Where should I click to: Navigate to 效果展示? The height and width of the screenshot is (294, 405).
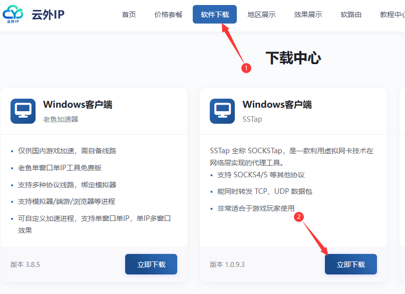[x=308, y=15]
